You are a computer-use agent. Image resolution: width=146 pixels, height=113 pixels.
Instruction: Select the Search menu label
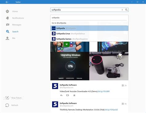(x=15, y=32)
